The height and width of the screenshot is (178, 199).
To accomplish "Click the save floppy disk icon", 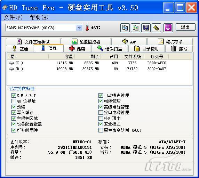I will pyautogui.click(x=146, y=27).
